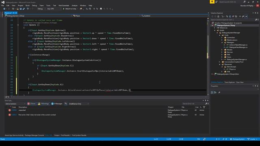Click the Visual Studio logo in title bar
The width and height of the screenshot is (260, 146).
[3, 2]
